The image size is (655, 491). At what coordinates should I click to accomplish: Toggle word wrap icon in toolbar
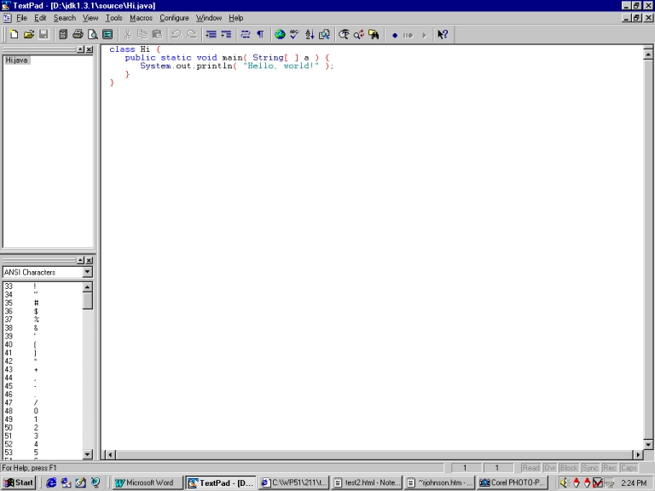(x=246, y=34)
